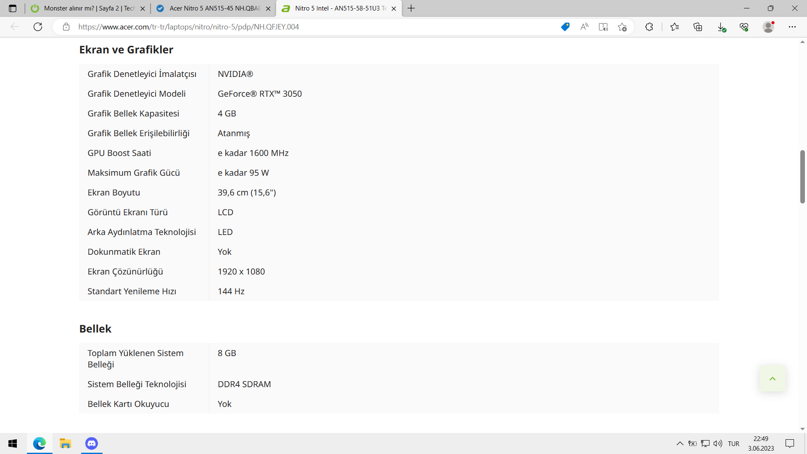
Task: Click the scroll-to-top arrow button
Action: coord(772,379)
